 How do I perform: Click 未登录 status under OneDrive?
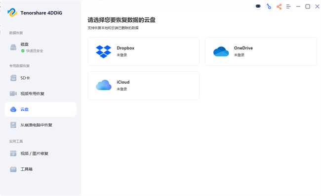(239, 55)
